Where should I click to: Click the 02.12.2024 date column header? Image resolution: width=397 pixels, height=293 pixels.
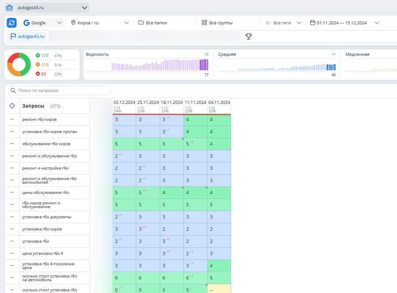(124, 102)
